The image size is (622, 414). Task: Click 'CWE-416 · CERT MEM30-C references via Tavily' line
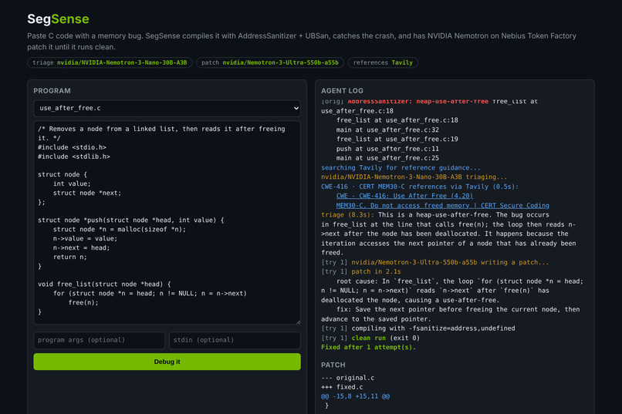pyautogui.click(x=420, y=187)
